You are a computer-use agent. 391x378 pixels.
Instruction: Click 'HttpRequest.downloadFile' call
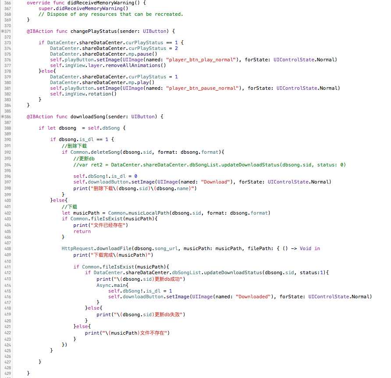coord(96,249)
